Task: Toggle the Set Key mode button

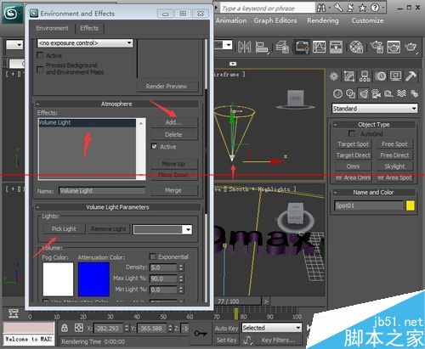Action: [x=227, y=340]
